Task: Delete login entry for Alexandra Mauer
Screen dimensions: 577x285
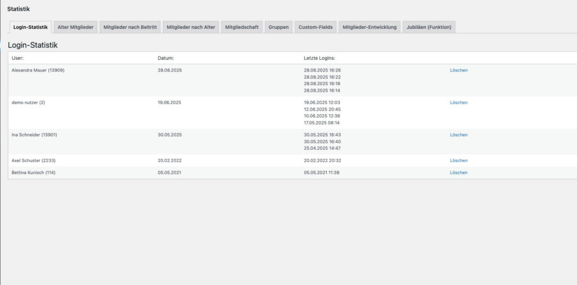Action: (459, 70)
